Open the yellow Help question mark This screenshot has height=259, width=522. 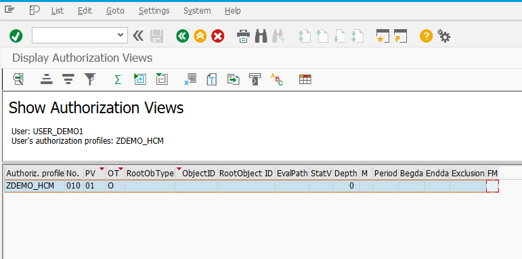426,36
